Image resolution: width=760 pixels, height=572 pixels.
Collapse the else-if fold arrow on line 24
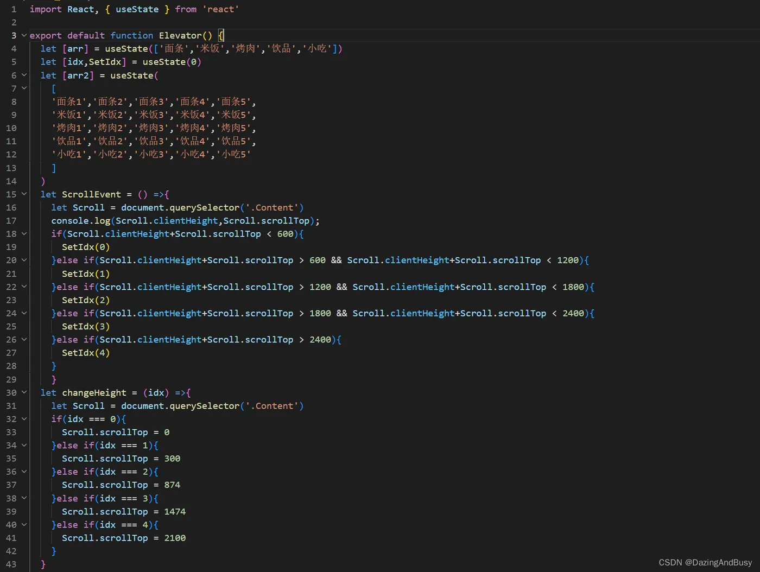(24, 313)
